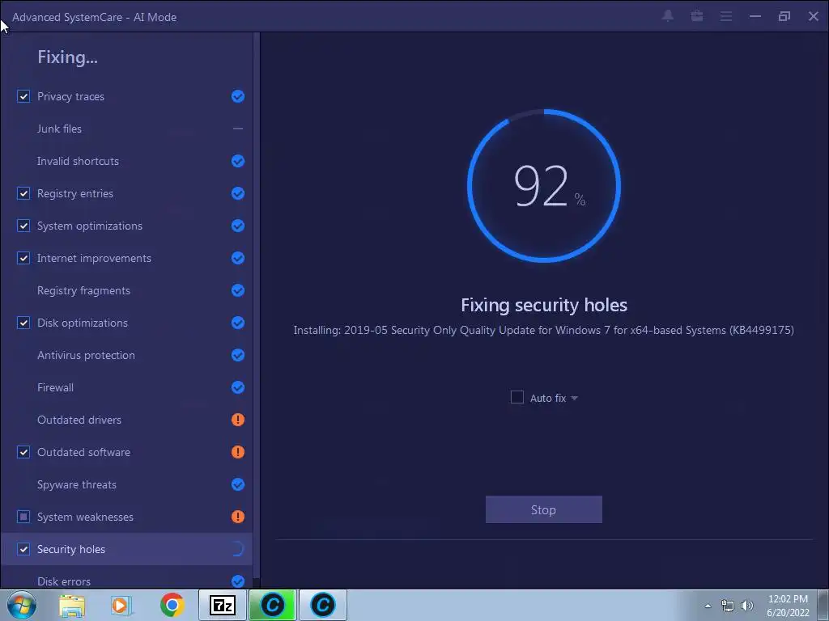Image resolution: width=829 pixels, height=621 pixels.
Task: Open the clock showing 12:02 PM
Action: pyautogui.click(x=788, y=606)
